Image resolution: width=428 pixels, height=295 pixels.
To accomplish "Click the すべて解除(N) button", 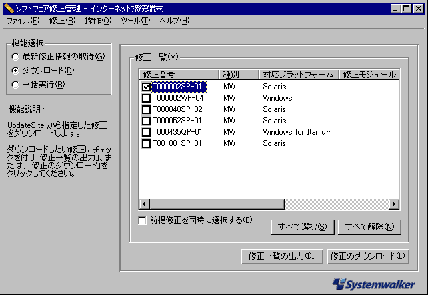I will [x=369, y=227].
